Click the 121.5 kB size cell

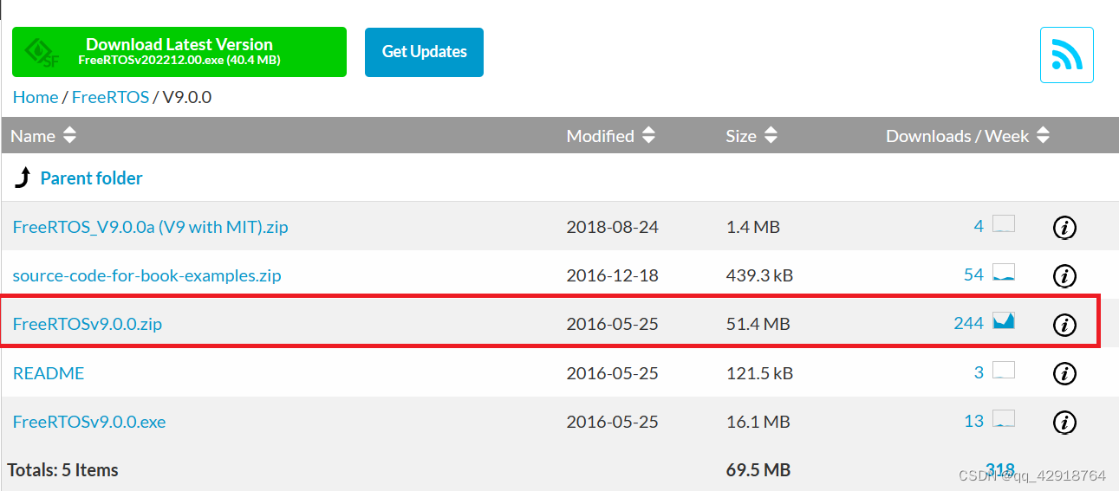(x=759, y=373)
